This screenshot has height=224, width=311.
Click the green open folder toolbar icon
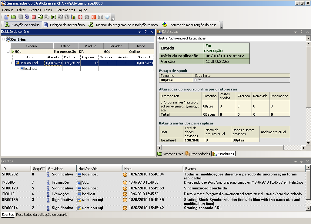pyautogui.click(x=13, y=17)
